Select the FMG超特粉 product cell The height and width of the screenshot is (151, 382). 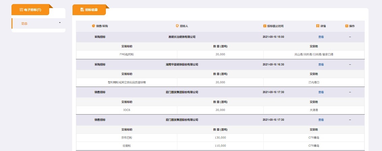tap(127, 54)
